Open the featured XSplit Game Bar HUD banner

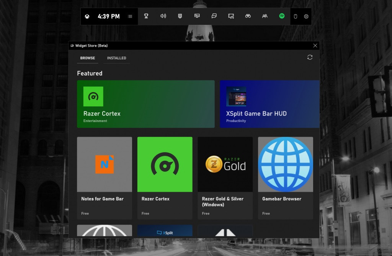269,104
